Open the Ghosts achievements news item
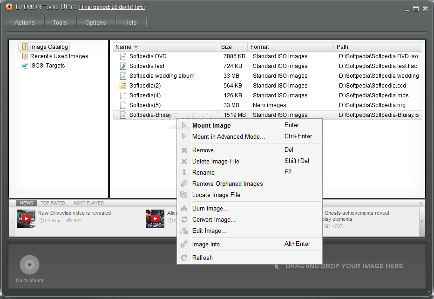The width and height of the screenshot is (434, 299). pyautogui.click(x=356, y=212)
